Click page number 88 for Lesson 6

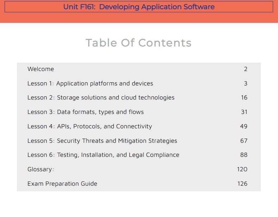tap(244, 155)
